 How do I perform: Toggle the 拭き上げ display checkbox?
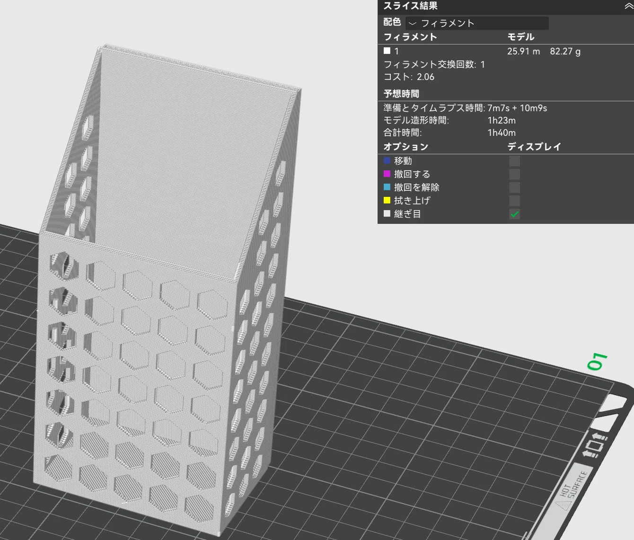tap(514, 201)
